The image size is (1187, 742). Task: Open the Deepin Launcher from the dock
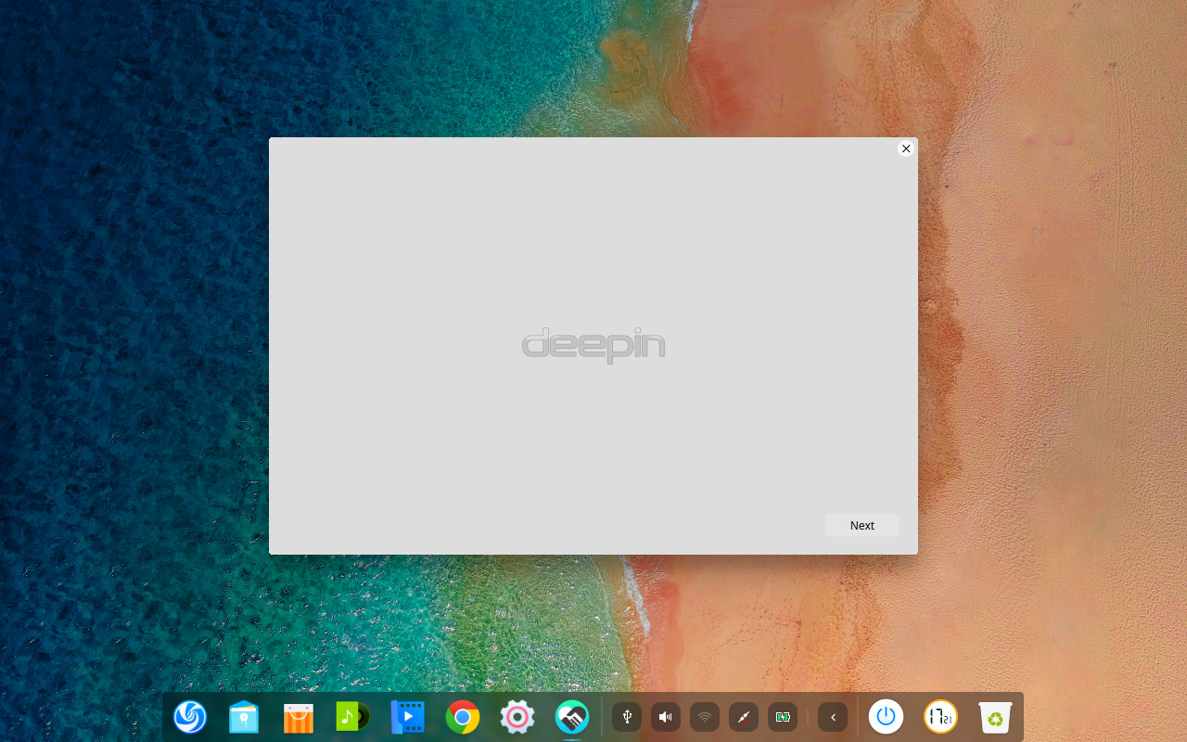(x=190, y=717)
